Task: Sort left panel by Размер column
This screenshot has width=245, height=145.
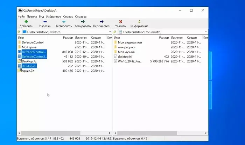Action: (x=68, y=38)
